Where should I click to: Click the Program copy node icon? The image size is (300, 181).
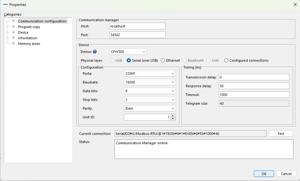pos(13,27)
